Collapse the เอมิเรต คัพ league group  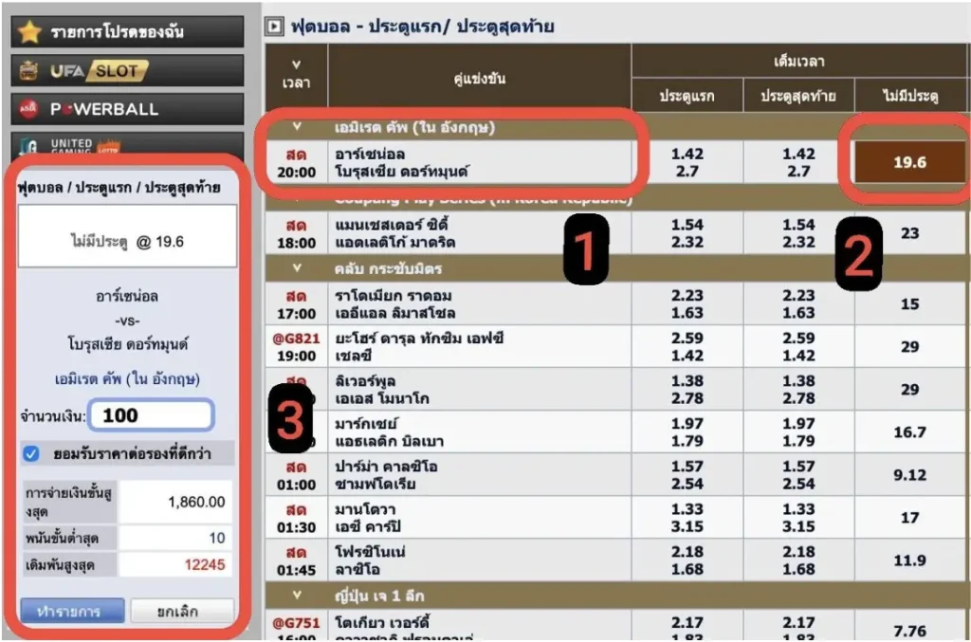(297, 127)
